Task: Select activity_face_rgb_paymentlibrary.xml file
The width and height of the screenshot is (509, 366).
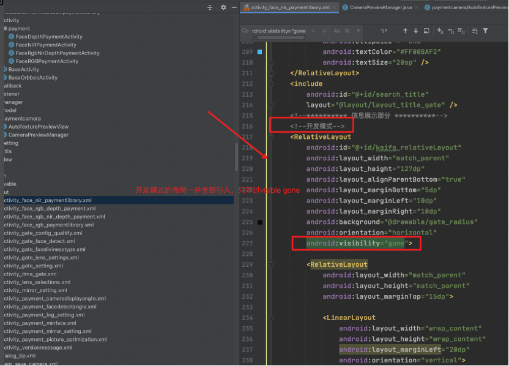Action: point(49,225)
